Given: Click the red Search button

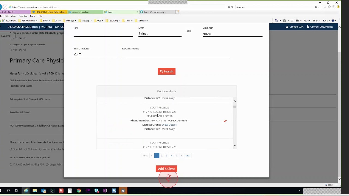Looking at the screenshot, I should pos(166,71).
